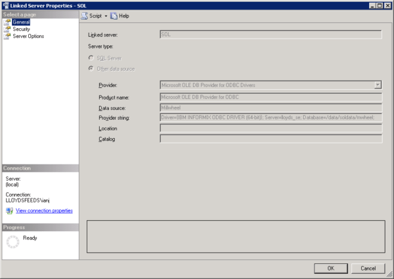Click the Catalog input box

(x=271, y=139)
